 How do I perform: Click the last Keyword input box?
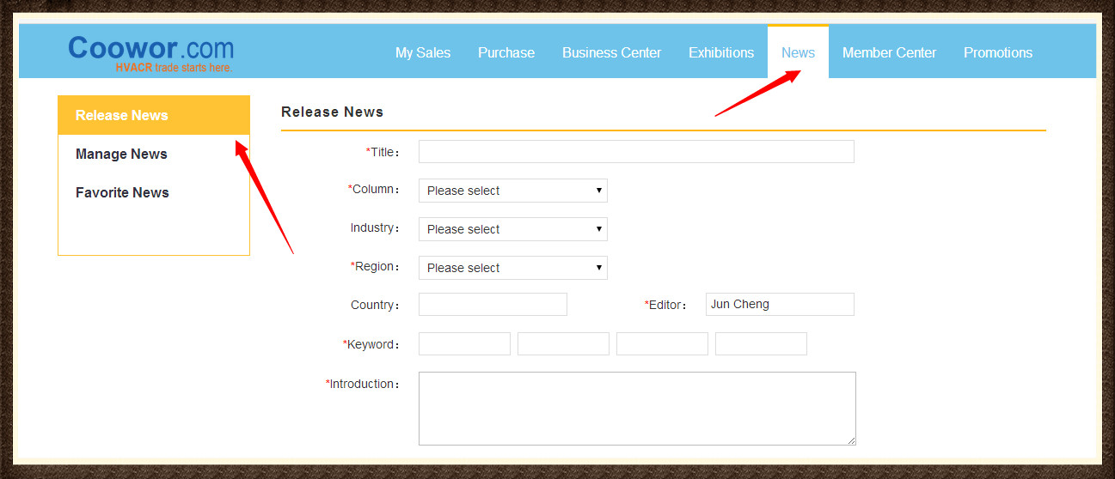point(761,344)
